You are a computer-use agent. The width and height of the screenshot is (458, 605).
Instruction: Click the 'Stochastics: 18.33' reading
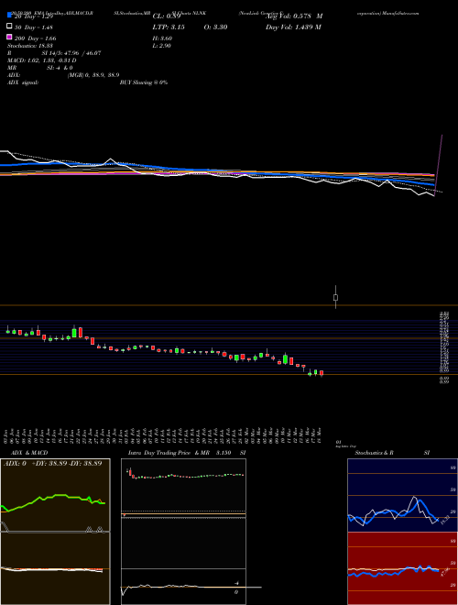pyautogui.click(x=29, y=46)
